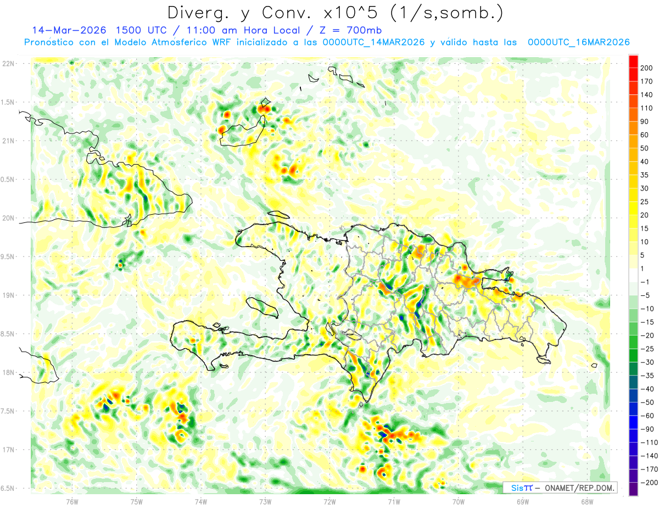Click the dark purple swatch below -200

[x=633, y=489]
